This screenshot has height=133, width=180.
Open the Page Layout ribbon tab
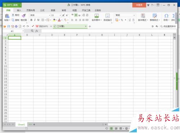point(31,10)
